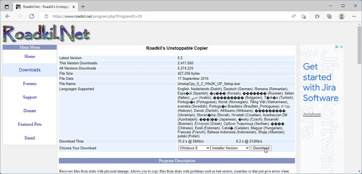Add page to favorites star icon
The width and height of the screenshot is (362, 174).
[303, 16]
